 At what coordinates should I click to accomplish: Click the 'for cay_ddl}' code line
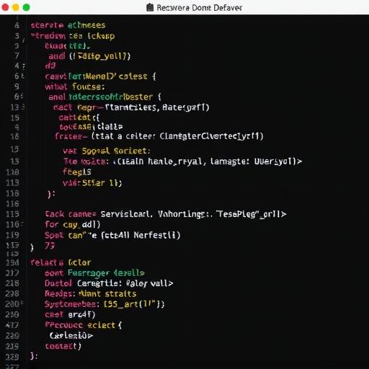pyautogui.click(x=73, y=225)
